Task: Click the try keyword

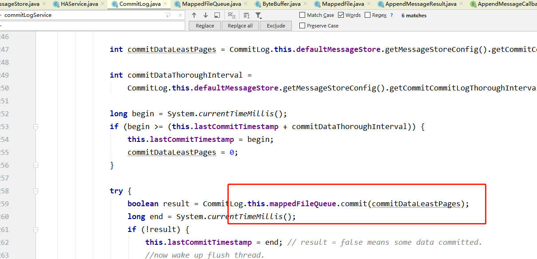Action: [116, 191]
